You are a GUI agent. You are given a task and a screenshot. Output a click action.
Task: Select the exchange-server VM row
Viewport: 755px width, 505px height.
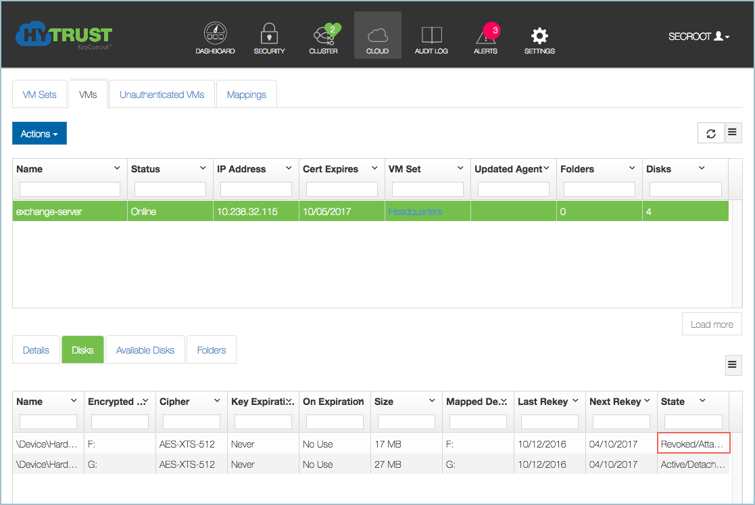click(370, 212)
